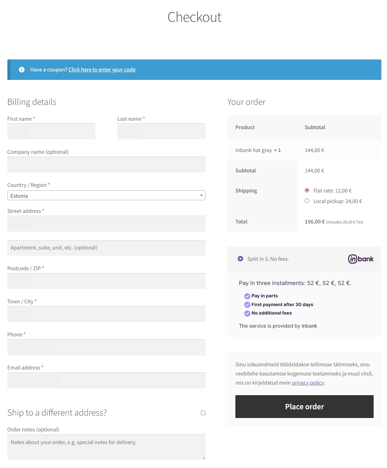The height and width of the screenshot is (468, 387).
Task: Click the No additional fees checkmark icon
Action: [247, 313]
